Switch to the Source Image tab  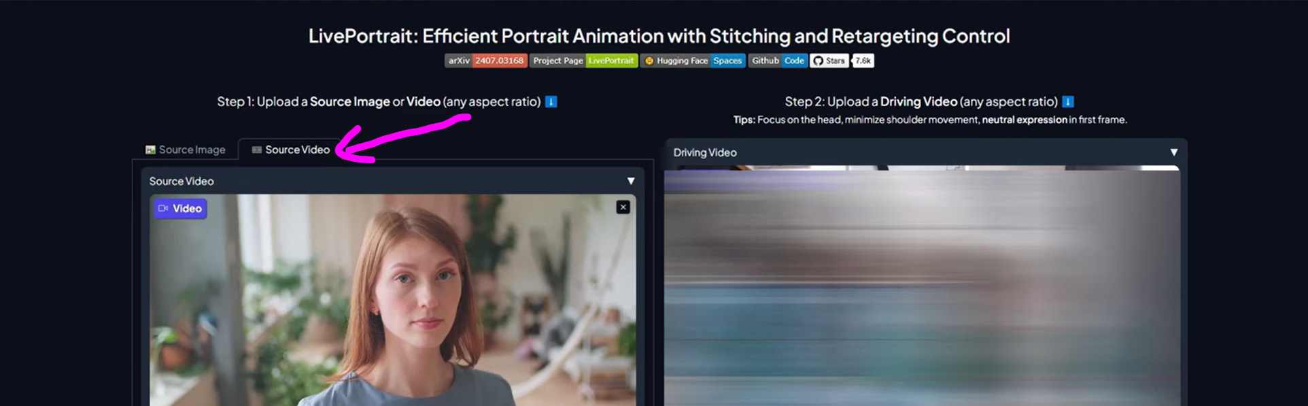coord(185,150)
